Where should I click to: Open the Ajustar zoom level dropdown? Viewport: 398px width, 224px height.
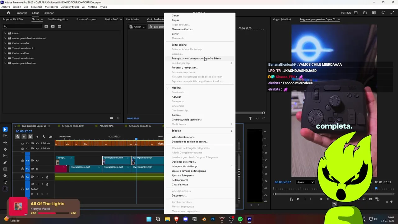[305, 182]
